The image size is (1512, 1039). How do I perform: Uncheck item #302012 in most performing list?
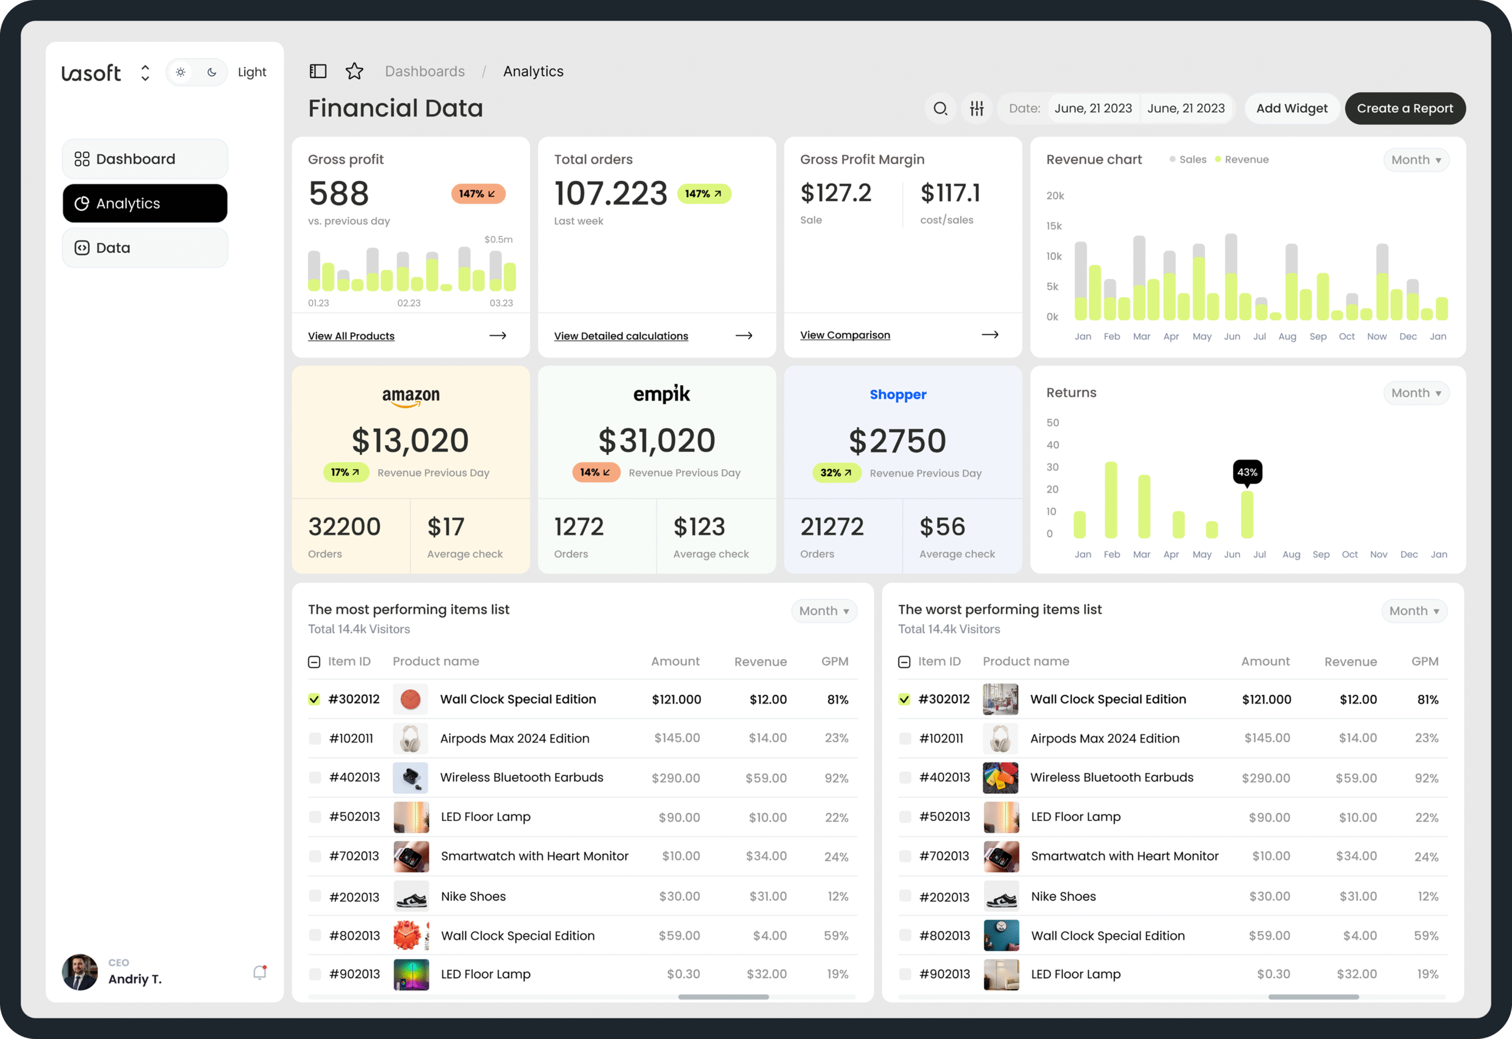(315, 699)
